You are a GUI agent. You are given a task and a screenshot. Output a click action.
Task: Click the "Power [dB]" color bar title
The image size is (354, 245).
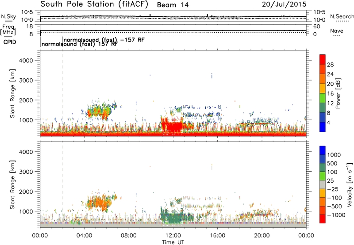click(338, 93)
